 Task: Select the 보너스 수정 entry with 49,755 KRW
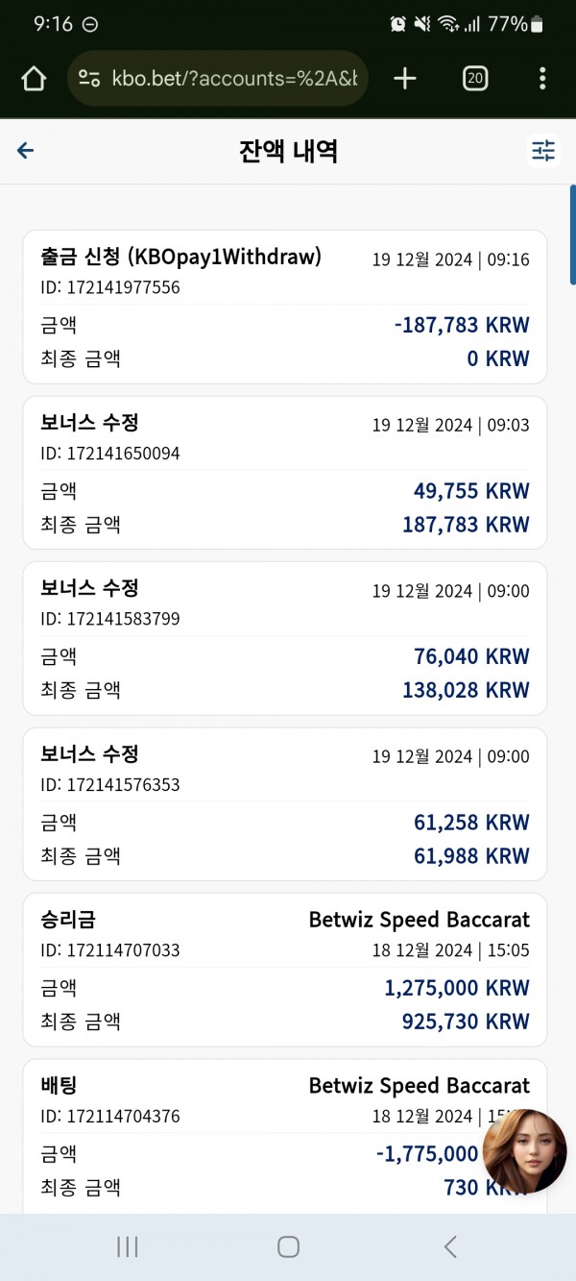click(x=285, y=473)
